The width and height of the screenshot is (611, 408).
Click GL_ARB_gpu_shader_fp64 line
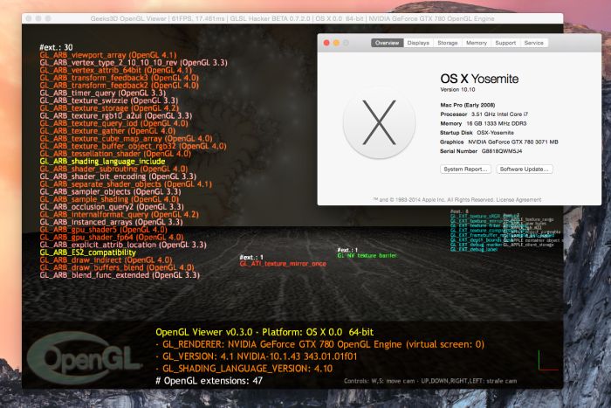click(112, 237)
